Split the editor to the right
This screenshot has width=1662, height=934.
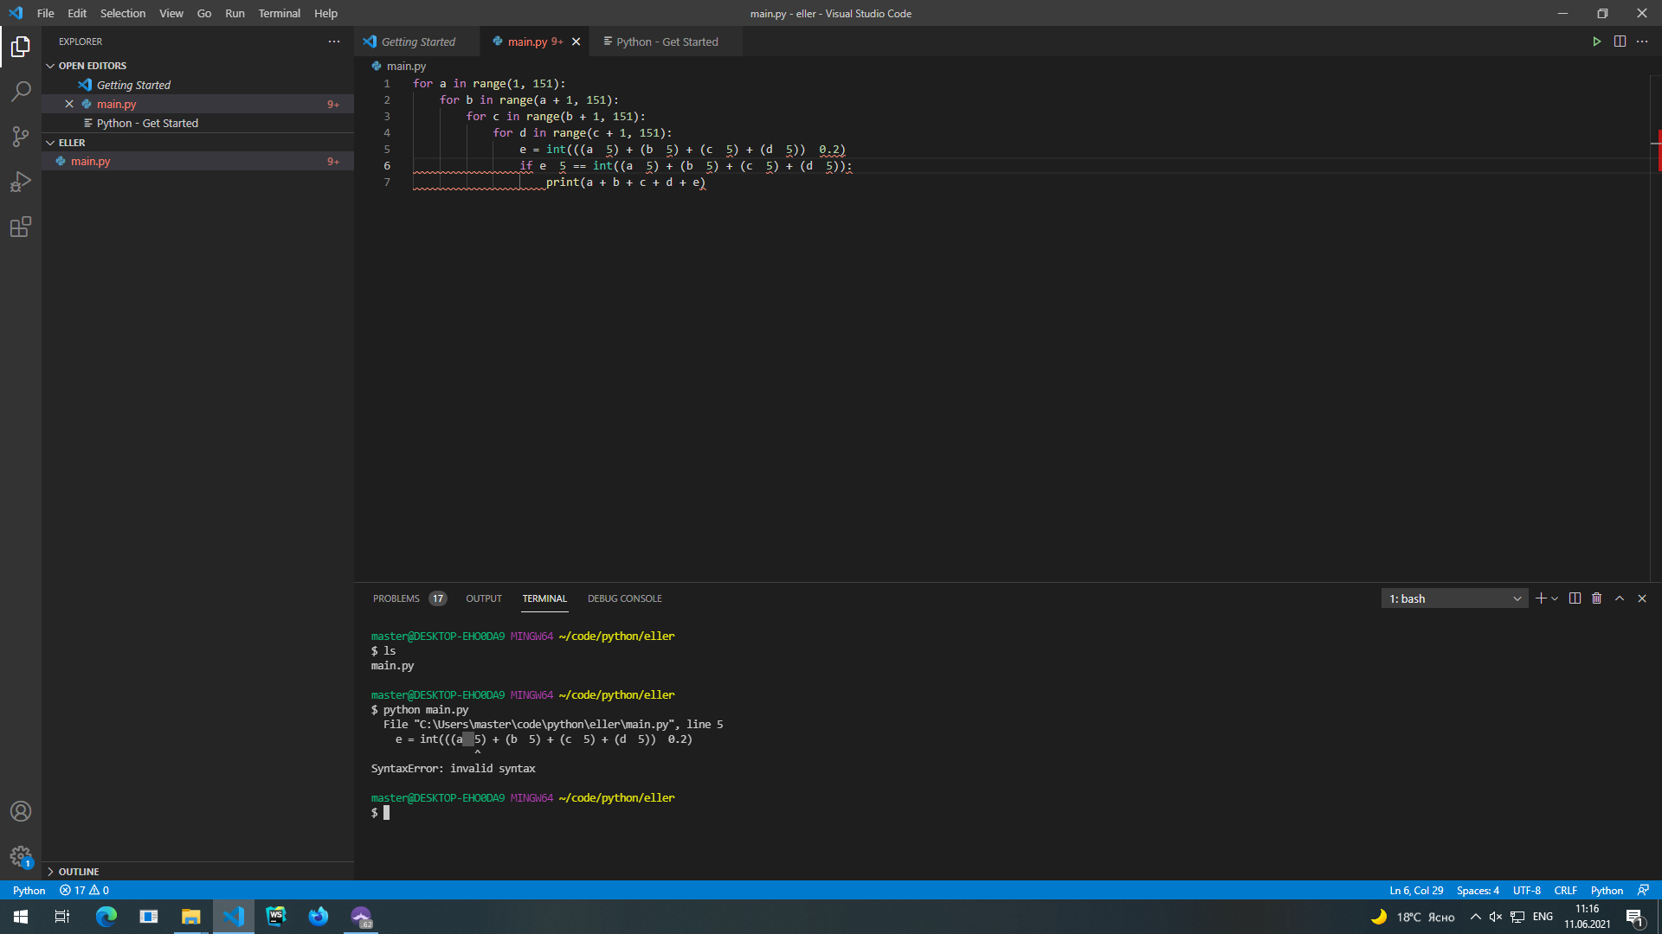pos(1620,42)
